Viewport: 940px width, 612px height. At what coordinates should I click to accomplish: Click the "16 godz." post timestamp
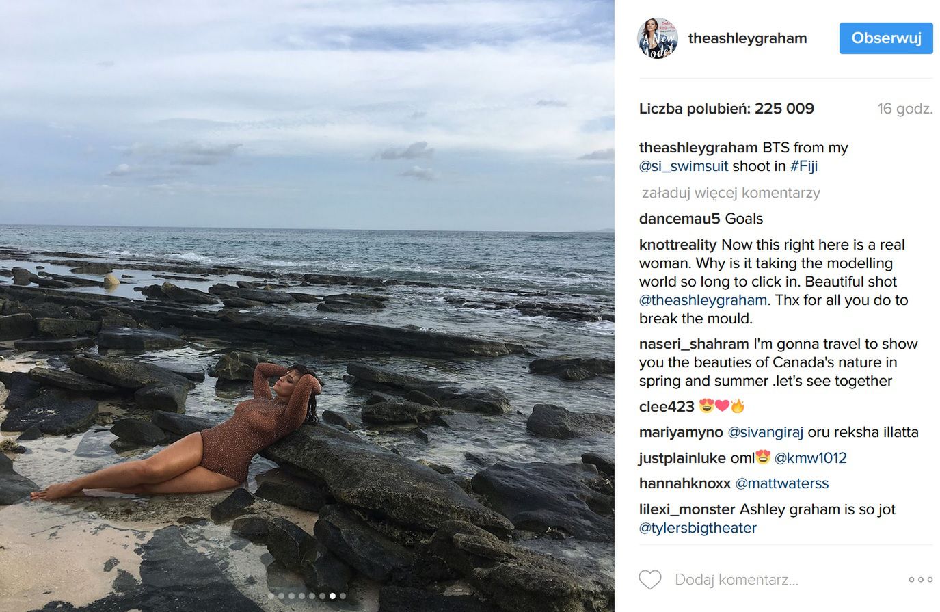pos(904,109)
